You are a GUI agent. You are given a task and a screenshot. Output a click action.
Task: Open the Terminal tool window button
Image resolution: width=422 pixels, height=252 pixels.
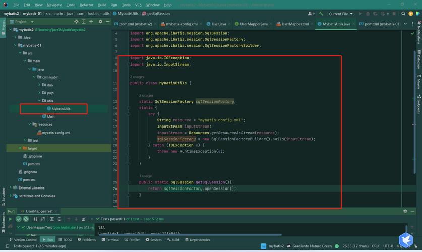pos(110,239)
